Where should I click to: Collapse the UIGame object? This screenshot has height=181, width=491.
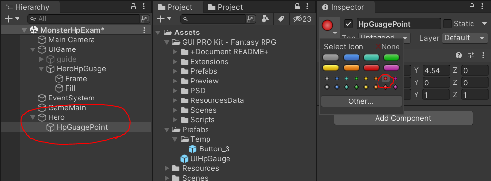coord(33,49)
